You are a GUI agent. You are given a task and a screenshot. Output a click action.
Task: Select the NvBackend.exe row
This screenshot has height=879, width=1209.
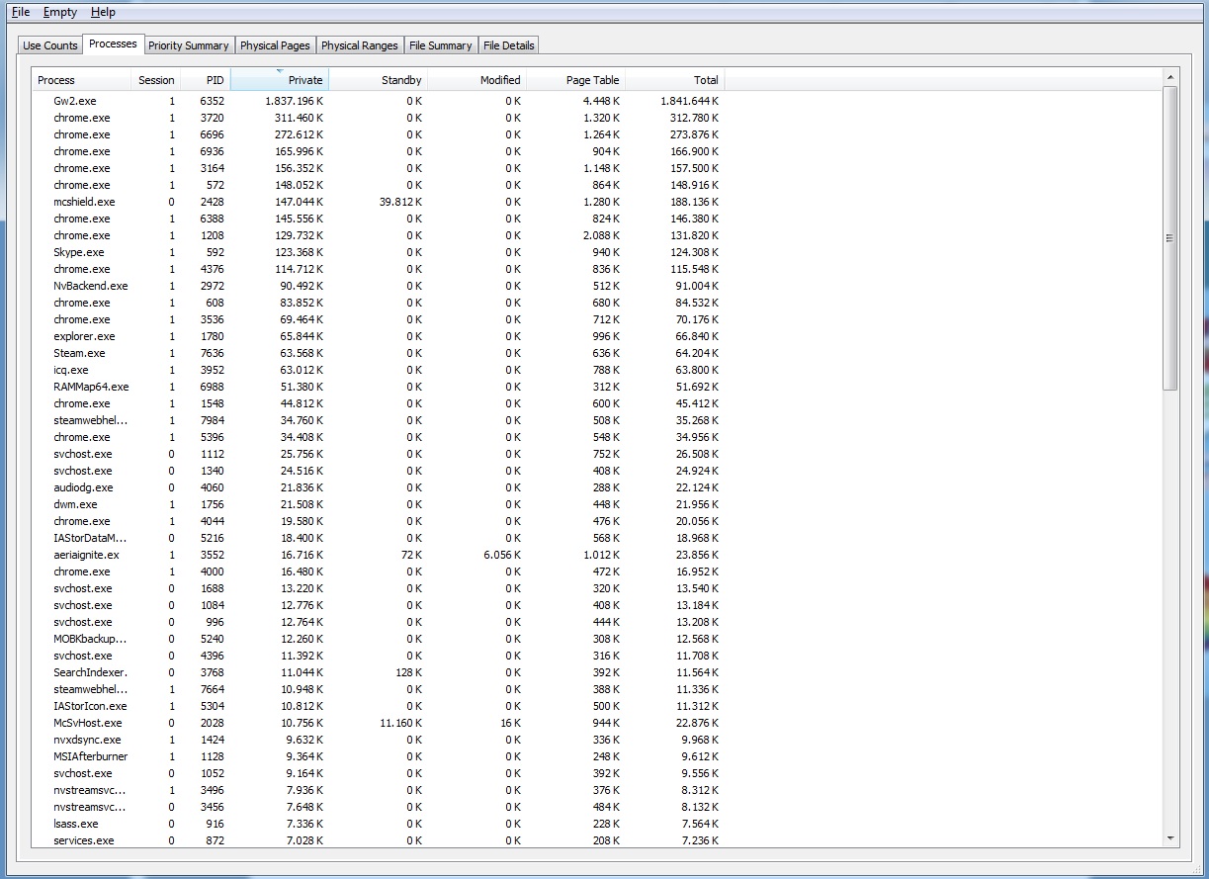[x=379, y=286]
